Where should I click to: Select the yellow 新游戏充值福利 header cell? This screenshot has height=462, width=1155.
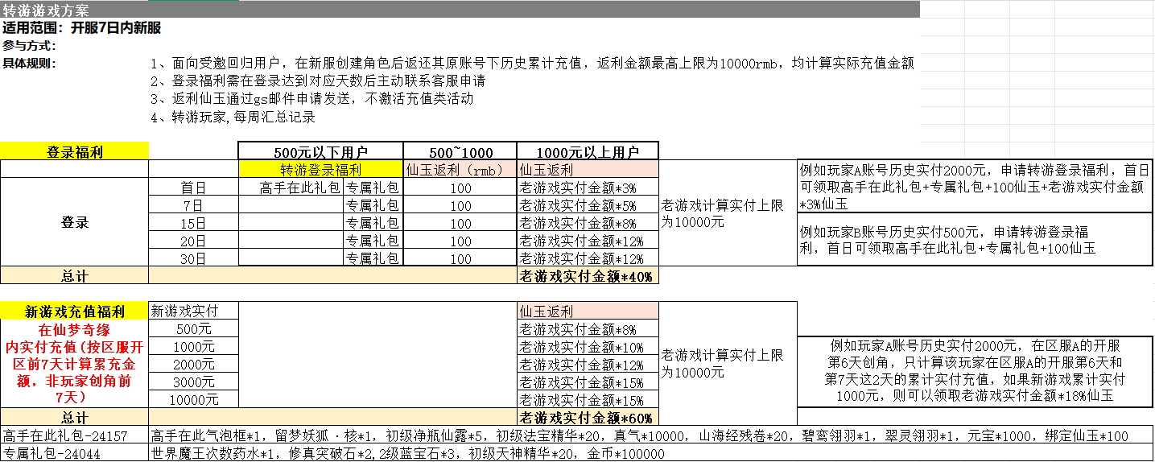[x=75, y=311]
